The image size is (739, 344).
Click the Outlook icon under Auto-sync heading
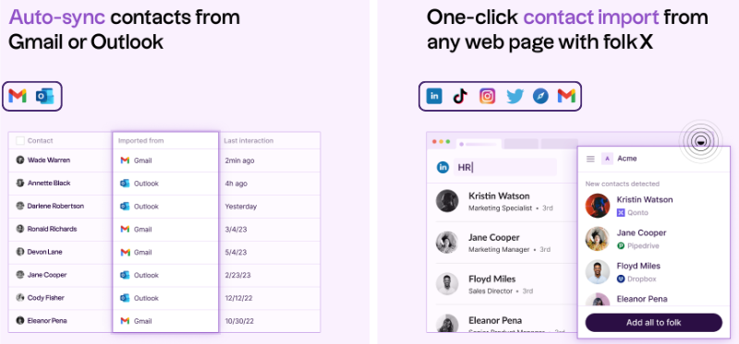point(44,96)
